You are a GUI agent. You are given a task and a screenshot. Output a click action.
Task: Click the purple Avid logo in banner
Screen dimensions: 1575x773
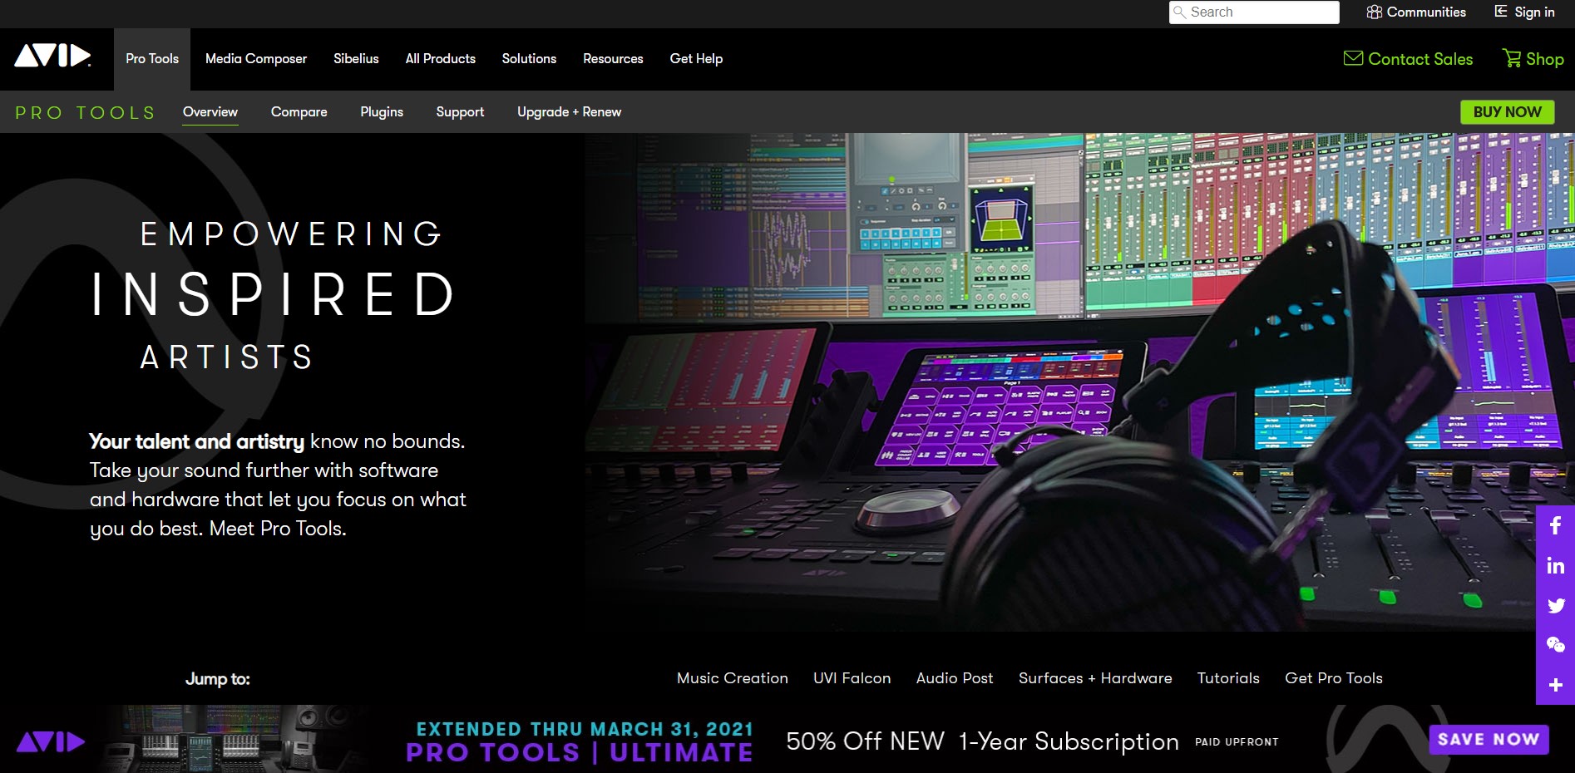tap(51, 741)
